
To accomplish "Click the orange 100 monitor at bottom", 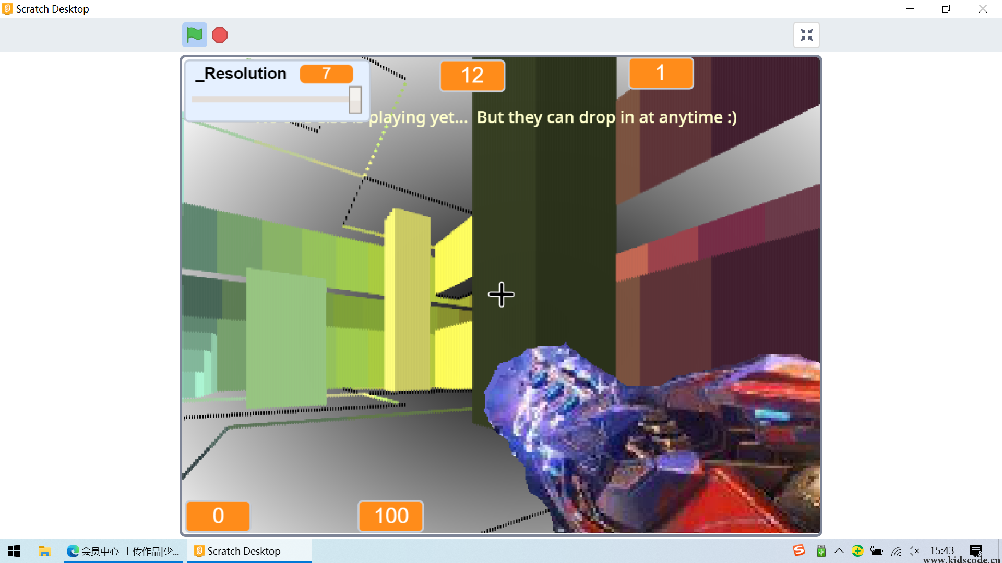I will (391, 516).
